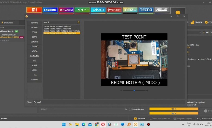Click the upper 100 % progress bar
This screenshot has width=212, height=128.
click(174, 109)
